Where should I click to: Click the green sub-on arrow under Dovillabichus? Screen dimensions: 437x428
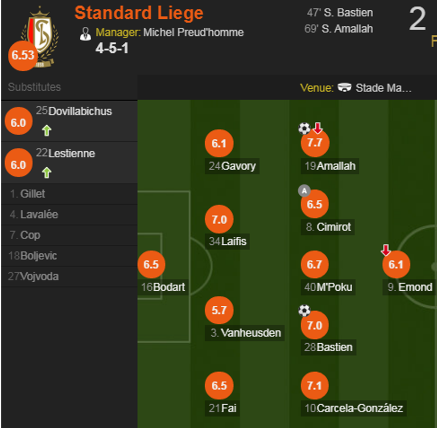(47, 131)
